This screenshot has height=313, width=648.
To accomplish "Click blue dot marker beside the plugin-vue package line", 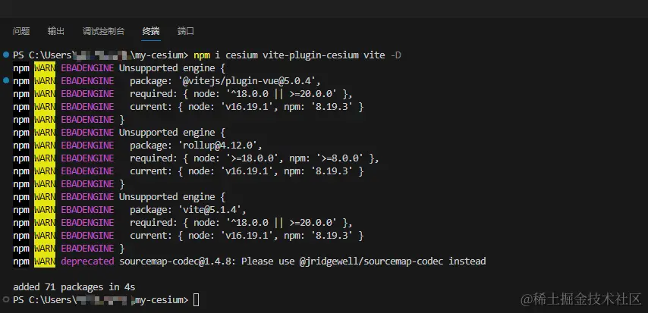I will tap(6, 80).
